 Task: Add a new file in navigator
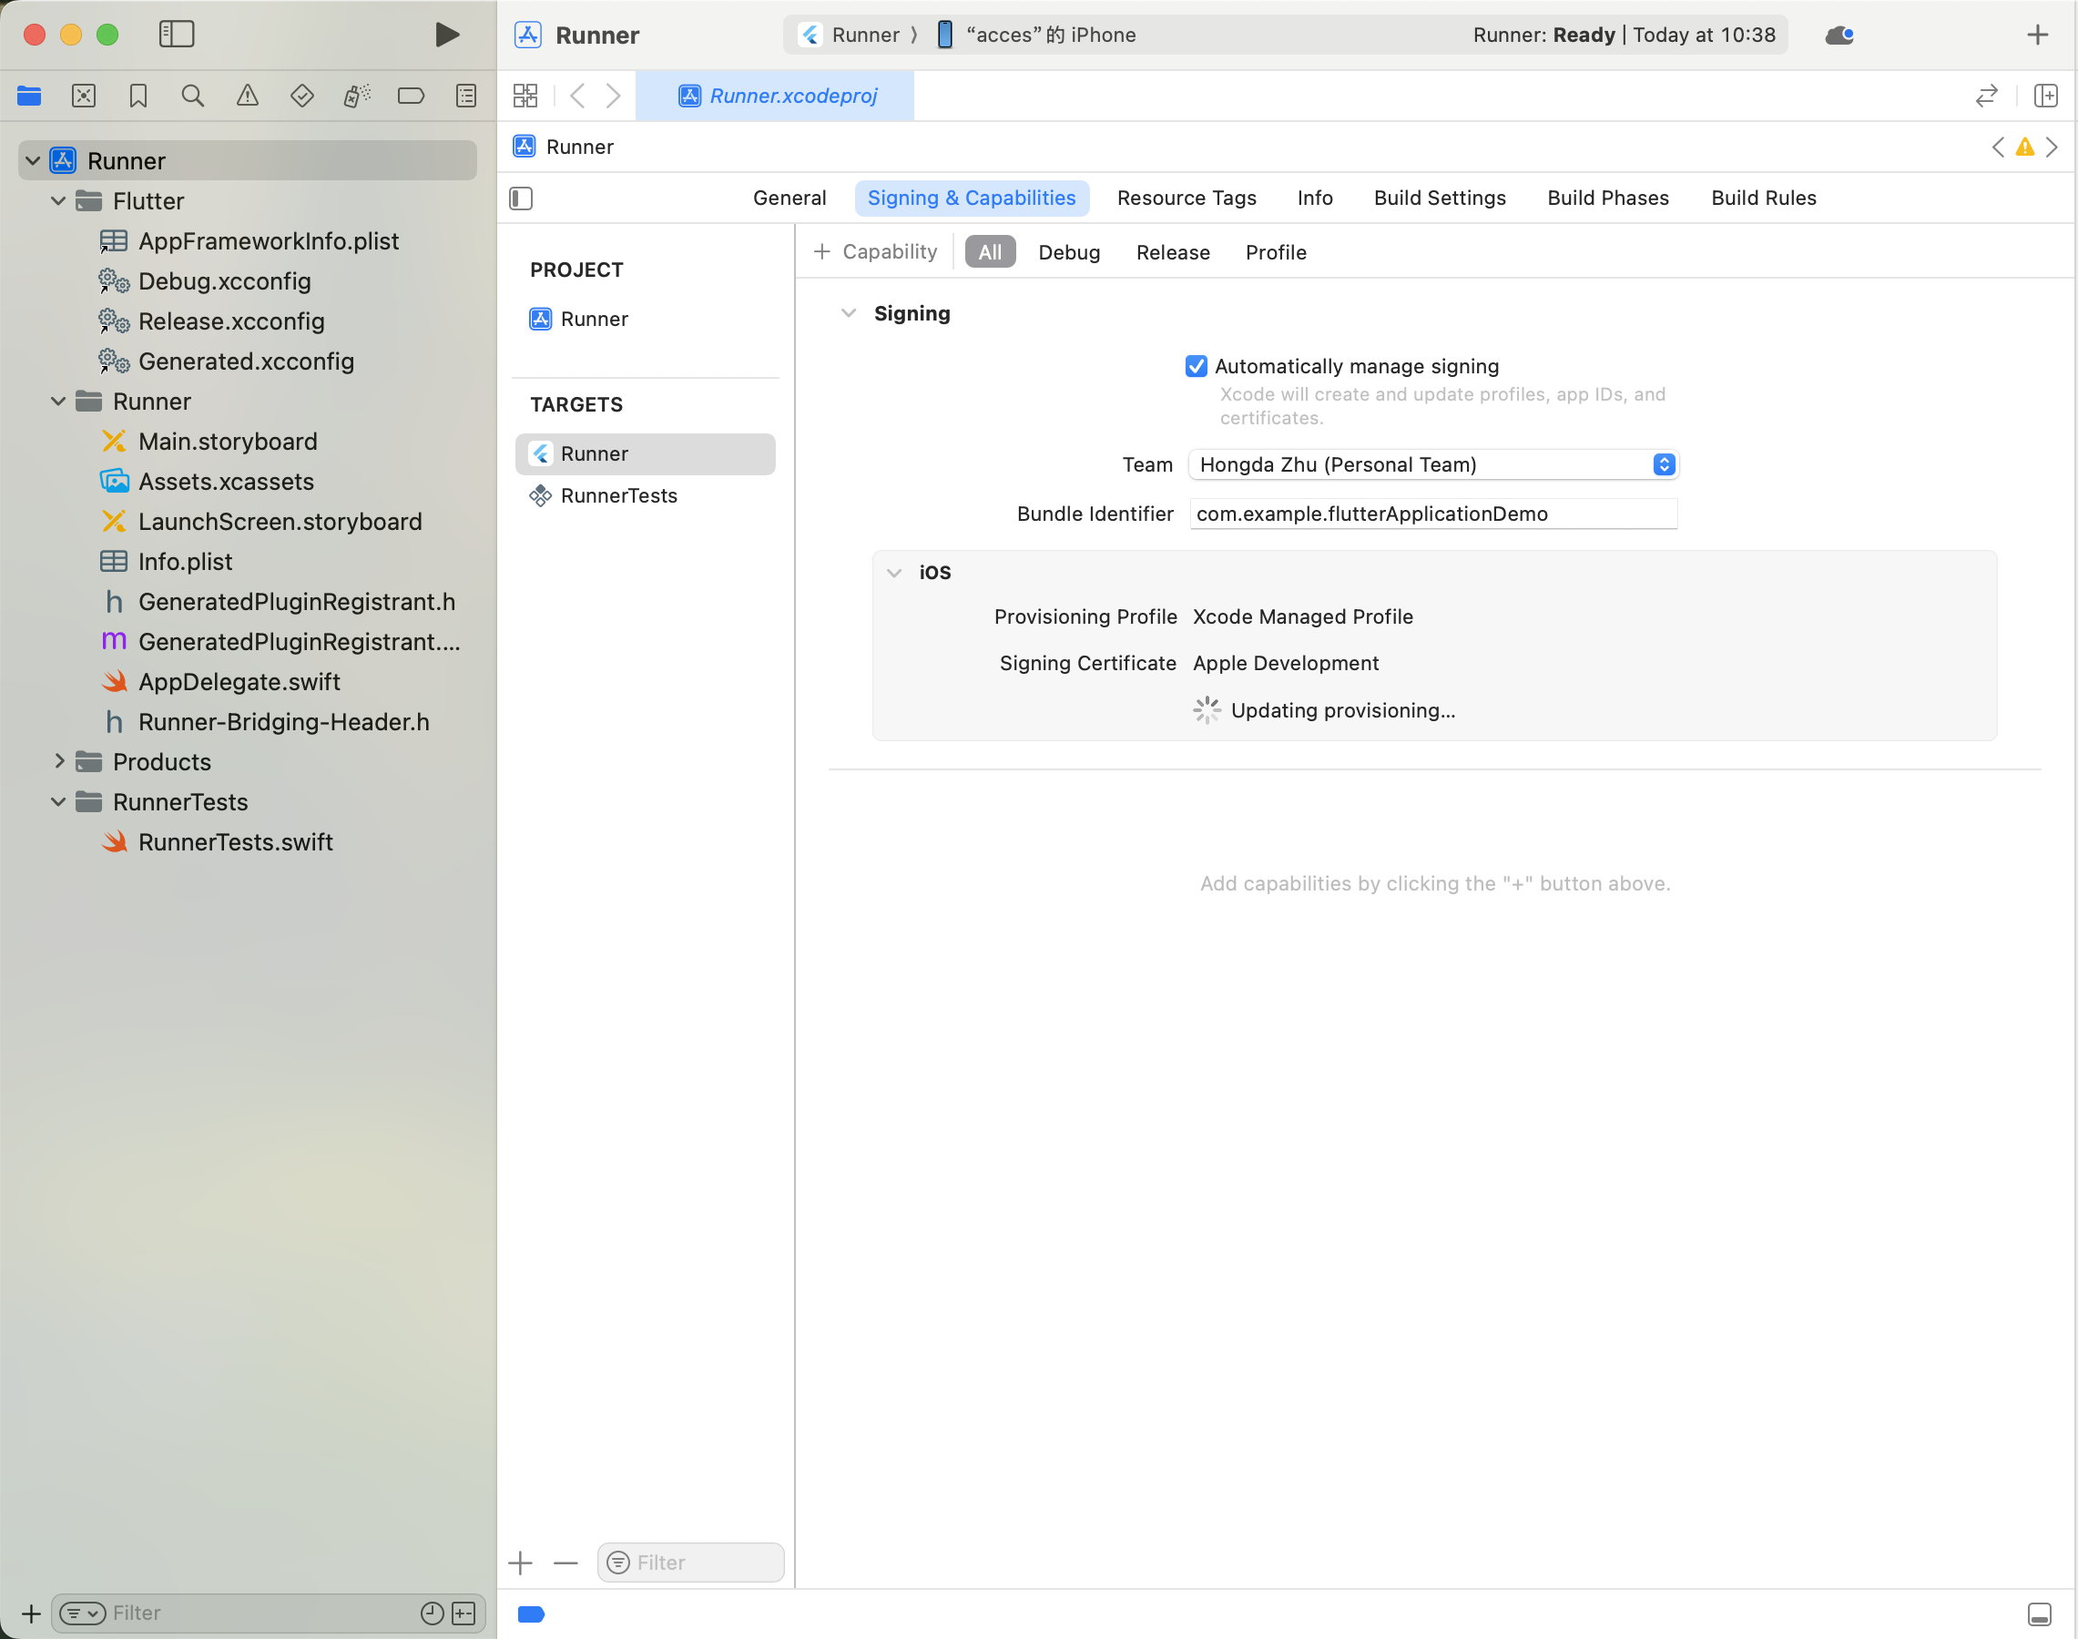point(32,1614)
